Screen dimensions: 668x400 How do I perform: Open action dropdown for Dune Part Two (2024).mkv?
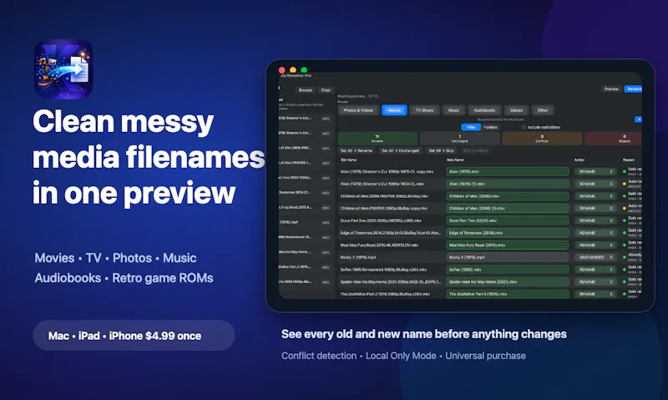[x=595, y=220]
